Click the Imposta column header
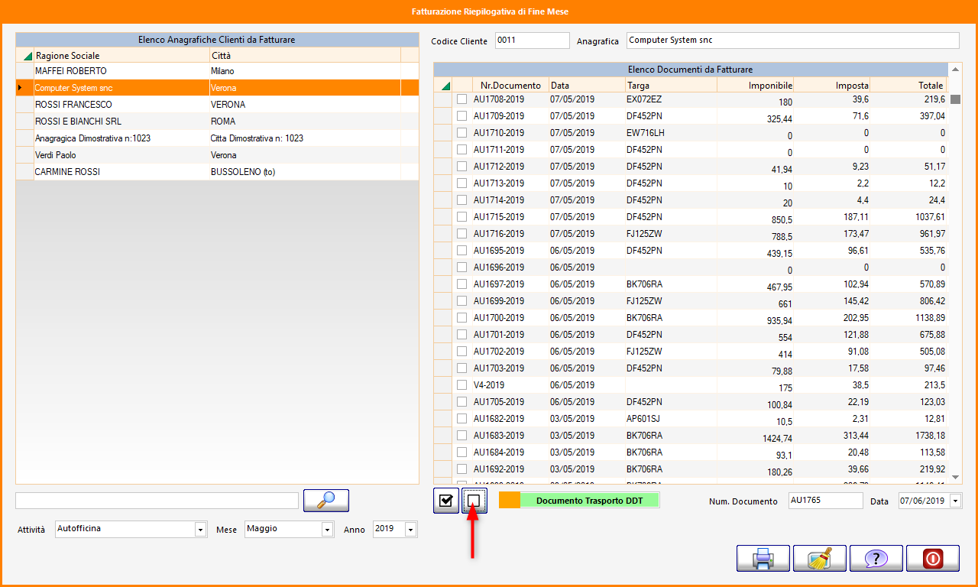 click(x=831, y=86)
